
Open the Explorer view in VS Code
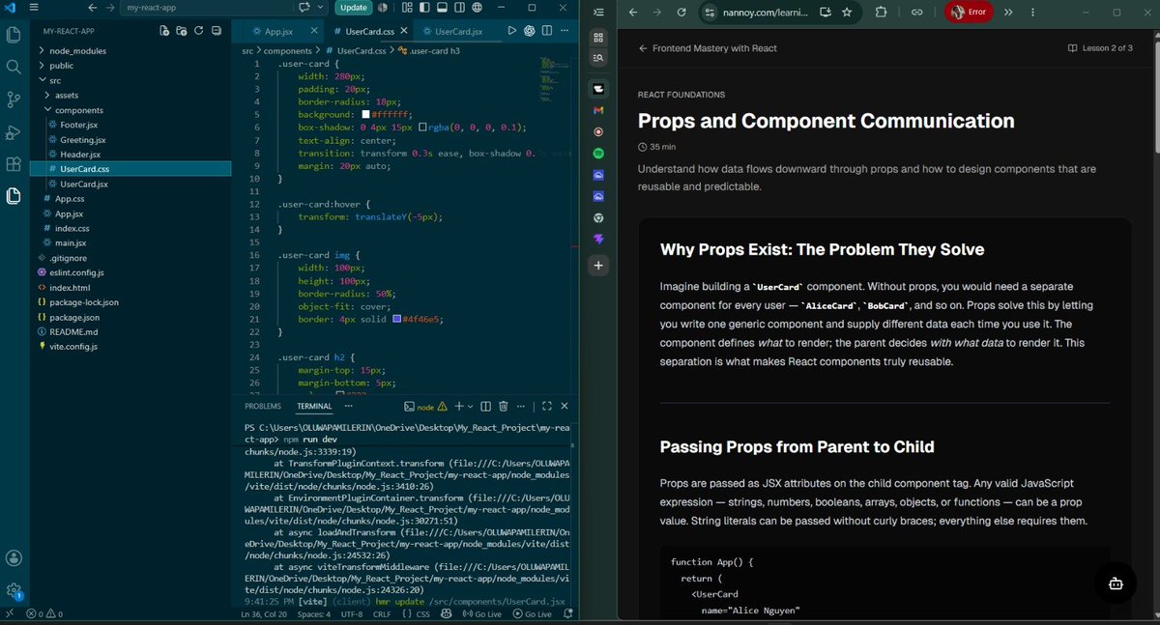coord(14,35)
